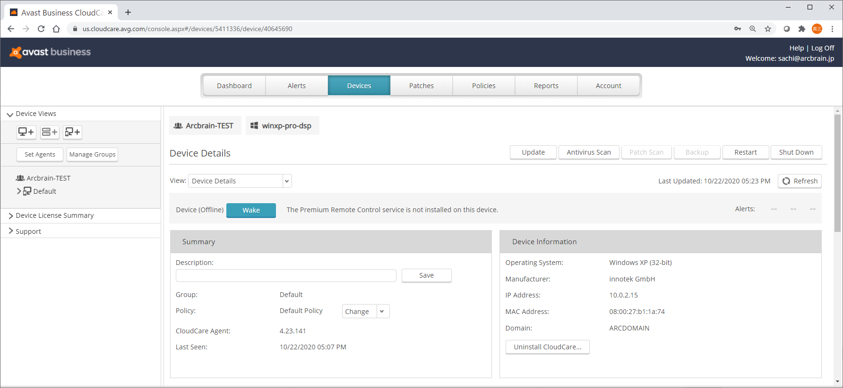Open saved passwords key icon
The image size is (843, 388).
point(738,29)
